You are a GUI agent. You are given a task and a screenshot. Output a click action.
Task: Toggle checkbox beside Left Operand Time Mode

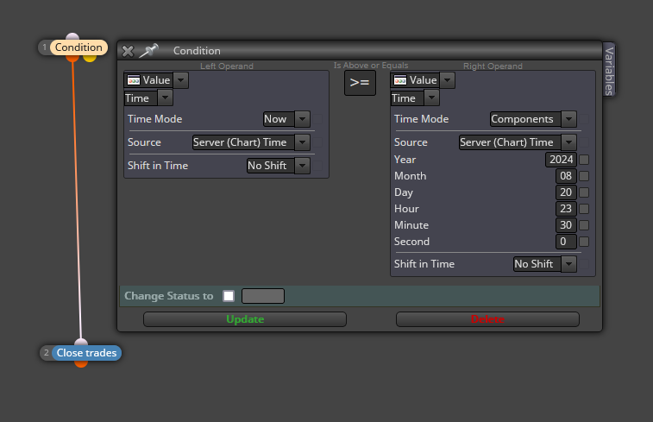click(317, 119)
